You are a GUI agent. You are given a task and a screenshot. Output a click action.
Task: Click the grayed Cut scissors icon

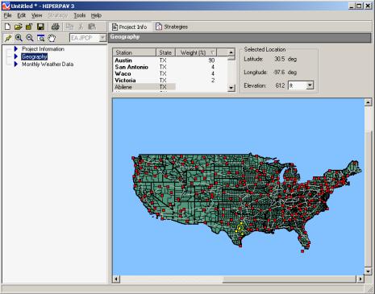pos(81,27)
